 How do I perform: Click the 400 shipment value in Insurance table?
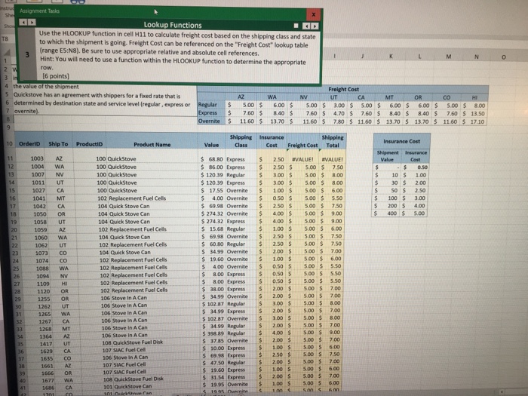[x=387, y=213]
